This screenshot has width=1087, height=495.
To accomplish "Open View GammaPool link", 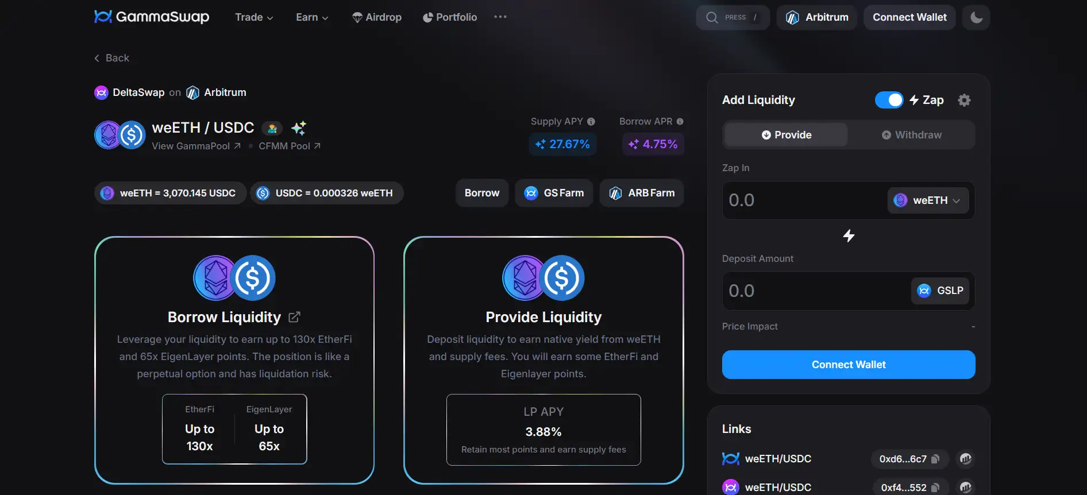I will coord(196,146).
